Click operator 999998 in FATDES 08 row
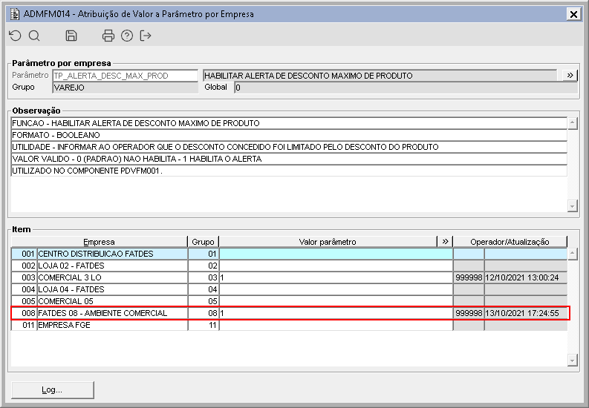Screen dimensions: 589x408 pos(469,313)
